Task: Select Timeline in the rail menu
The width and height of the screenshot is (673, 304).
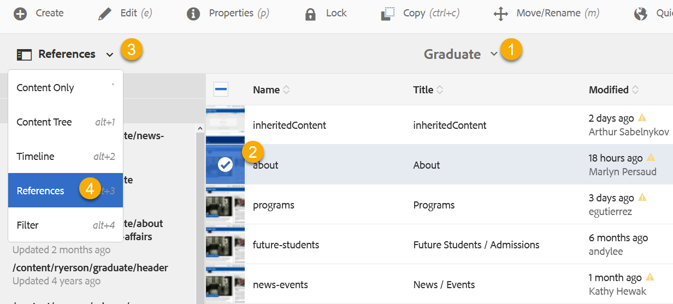Action: tap(36, 157)
